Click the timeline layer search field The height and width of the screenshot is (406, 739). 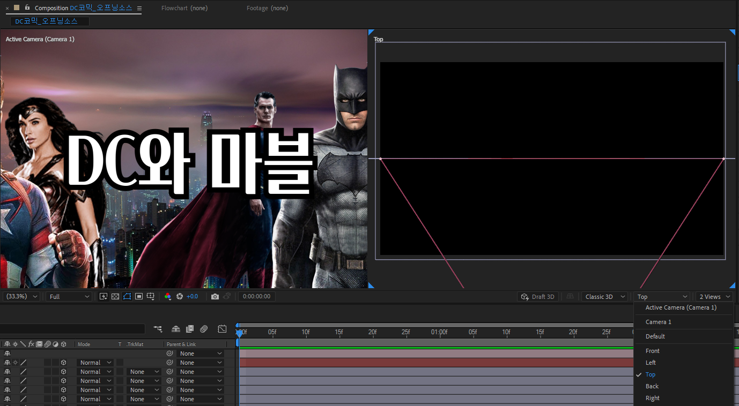point(72,329)
